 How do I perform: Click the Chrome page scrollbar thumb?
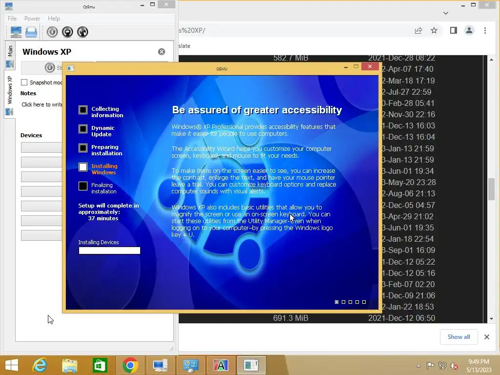point(491,189)
